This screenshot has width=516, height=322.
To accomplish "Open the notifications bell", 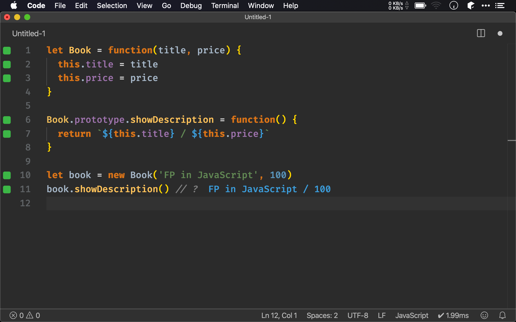I will (x=502, y=315).
